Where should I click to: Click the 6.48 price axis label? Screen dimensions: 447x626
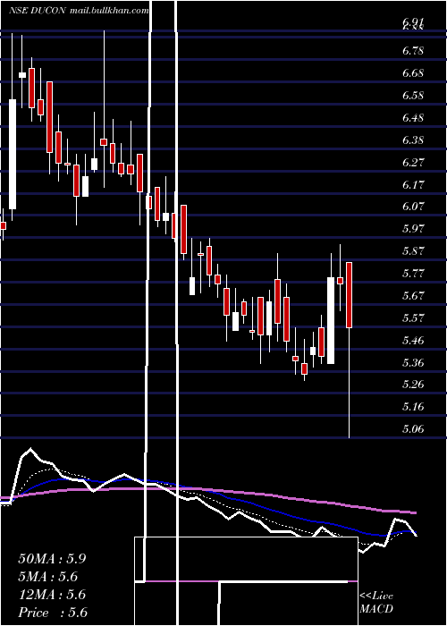point(413,118)
